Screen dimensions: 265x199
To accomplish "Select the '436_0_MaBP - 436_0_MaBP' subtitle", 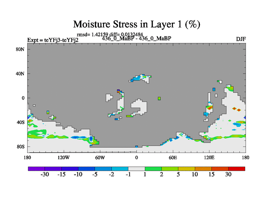I will tap(136, 38).
